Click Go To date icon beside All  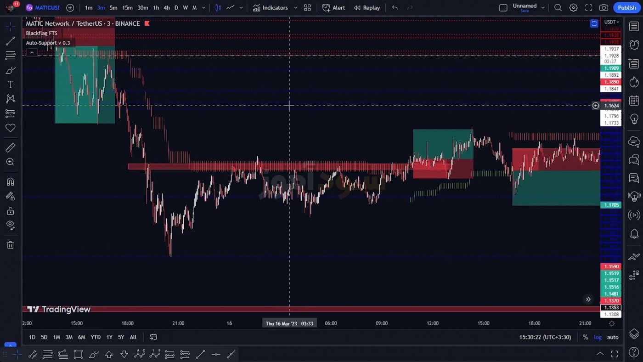pyautogui.click(x=153, y=337)
